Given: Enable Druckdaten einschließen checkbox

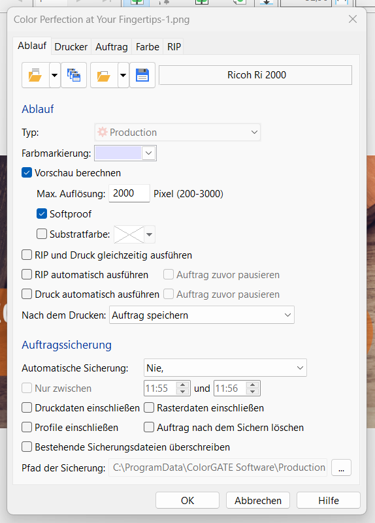Looking at the screenshot, I should click(27, 407).
